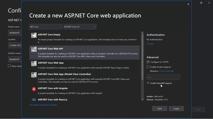Screen dimensions: 213x119
Task: Click the Web App (Model-View-Controller) template icon
Action: coord(34,75)
